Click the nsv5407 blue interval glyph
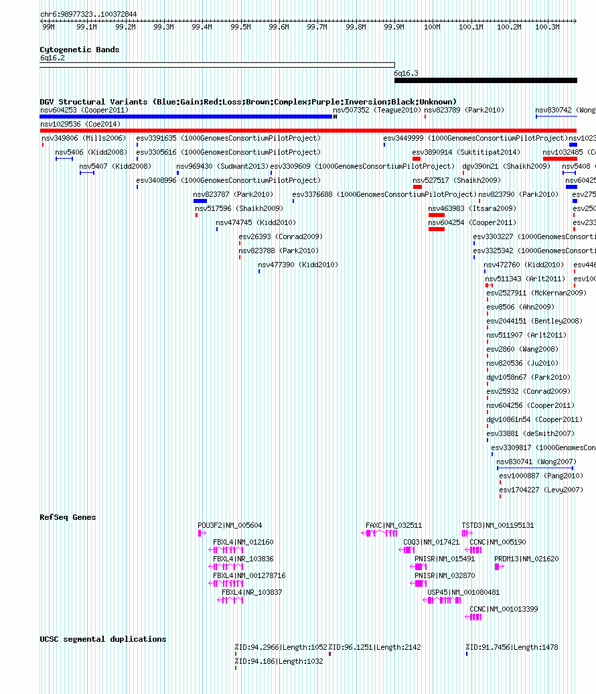Screen dimensions: 596x694 (87, 173)
